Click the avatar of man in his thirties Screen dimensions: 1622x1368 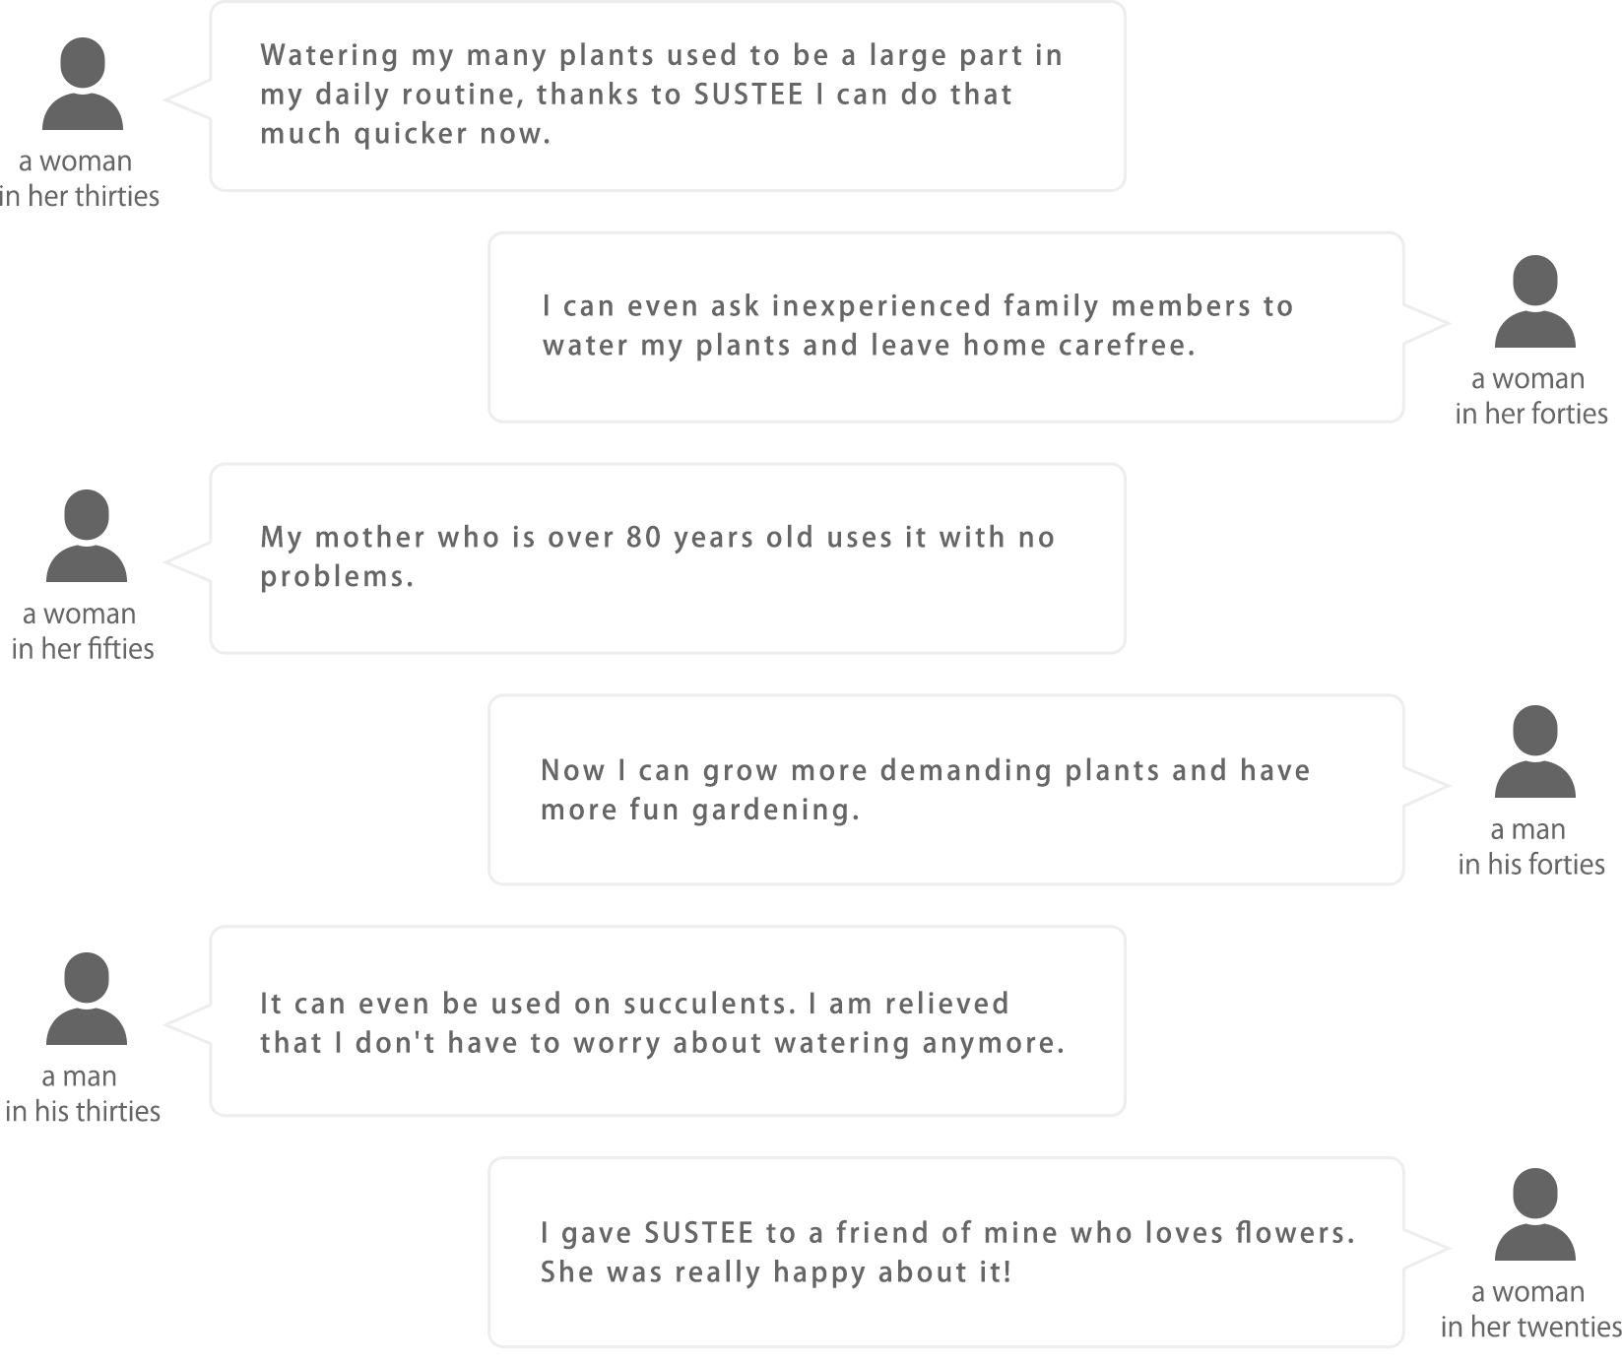[87, 999]
